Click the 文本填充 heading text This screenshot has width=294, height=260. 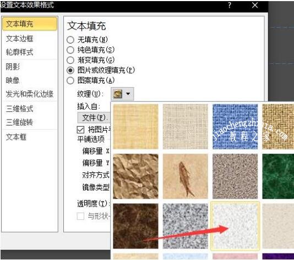point(86,26)
